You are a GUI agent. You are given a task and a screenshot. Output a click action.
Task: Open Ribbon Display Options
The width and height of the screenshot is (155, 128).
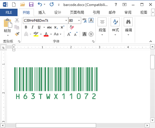(124, 4)
